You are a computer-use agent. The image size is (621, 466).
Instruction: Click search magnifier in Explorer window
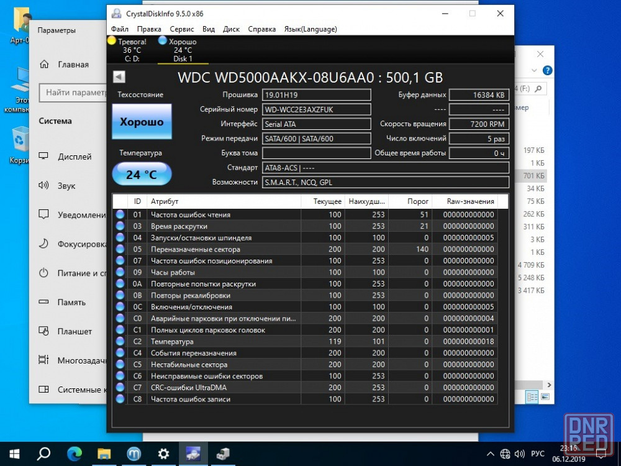(x=538, y=89)
